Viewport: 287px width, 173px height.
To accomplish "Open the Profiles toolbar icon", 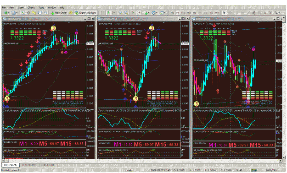I will [x=13, y=13].
